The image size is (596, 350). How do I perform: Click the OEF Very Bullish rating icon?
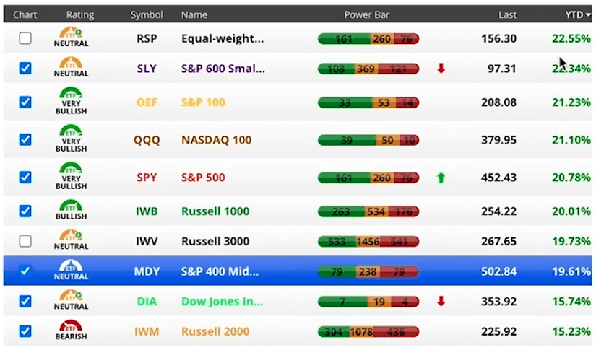pyautogui.click(x=71, y=101)
